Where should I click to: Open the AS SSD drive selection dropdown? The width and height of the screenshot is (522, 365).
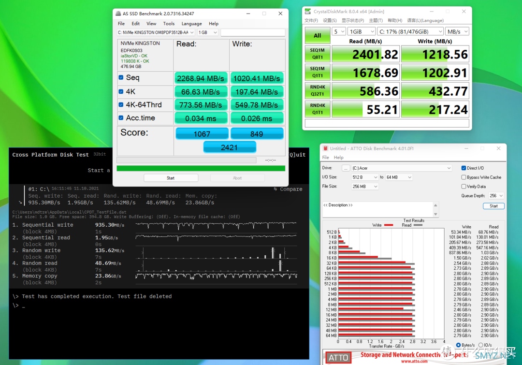tap(156, 32)
